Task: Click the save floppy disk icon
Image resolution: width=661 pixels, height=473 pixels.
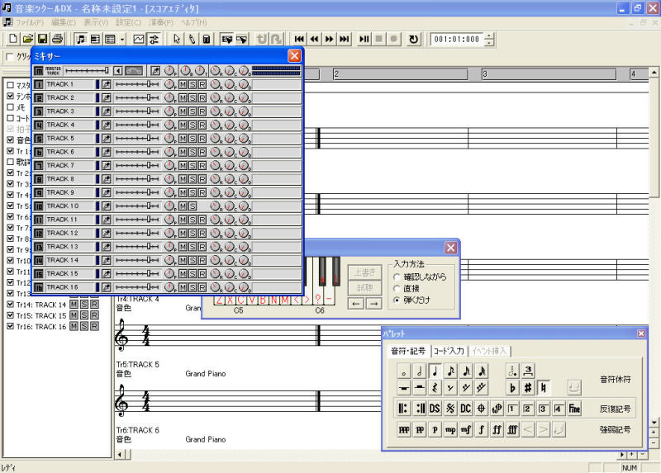Action: (42, 39)
